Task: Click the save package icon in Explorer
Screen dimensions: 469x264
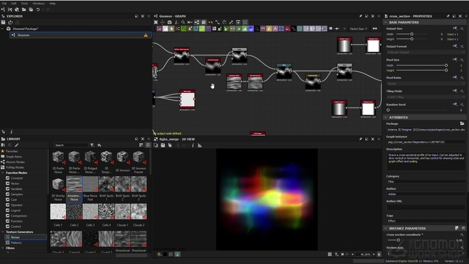Action: (3, 22)
